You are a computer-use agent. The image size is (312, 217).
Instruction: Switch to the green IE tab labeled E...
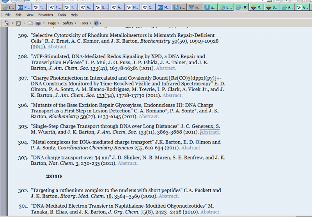click(x=226, y=7)
